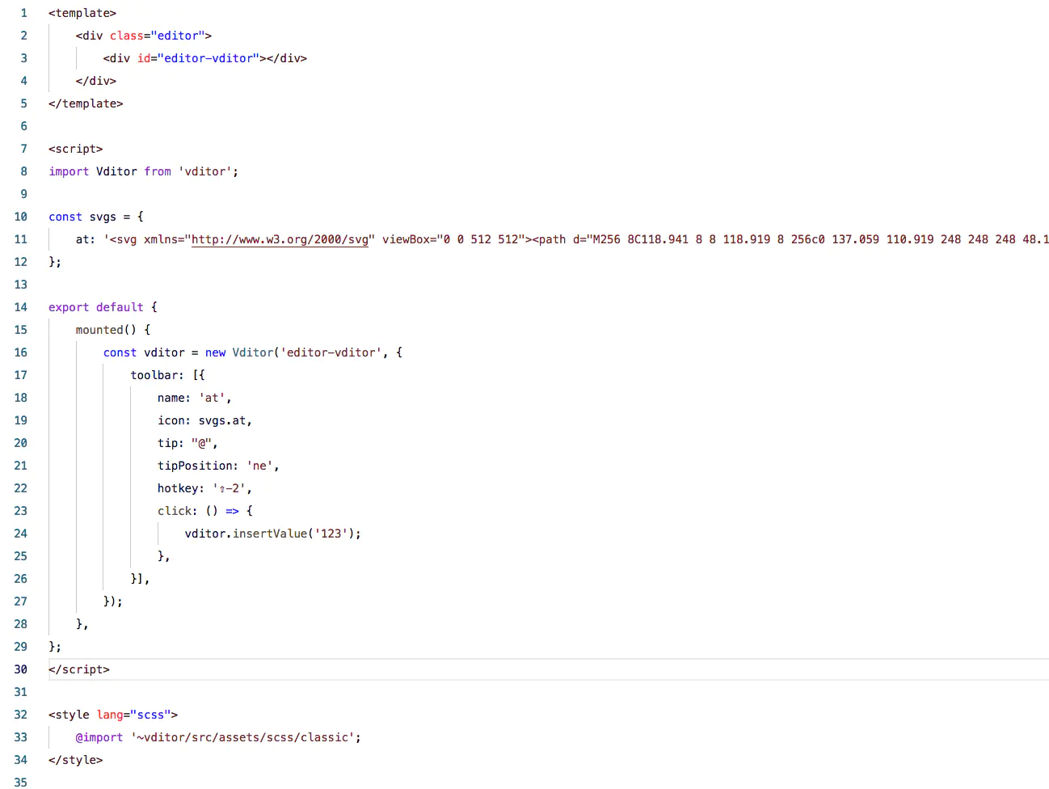The width and height of the screenshot is (1049, 789).
Task: Click line number 11 in the gutter
Action: pyautogui.click(x=21, y=239)
